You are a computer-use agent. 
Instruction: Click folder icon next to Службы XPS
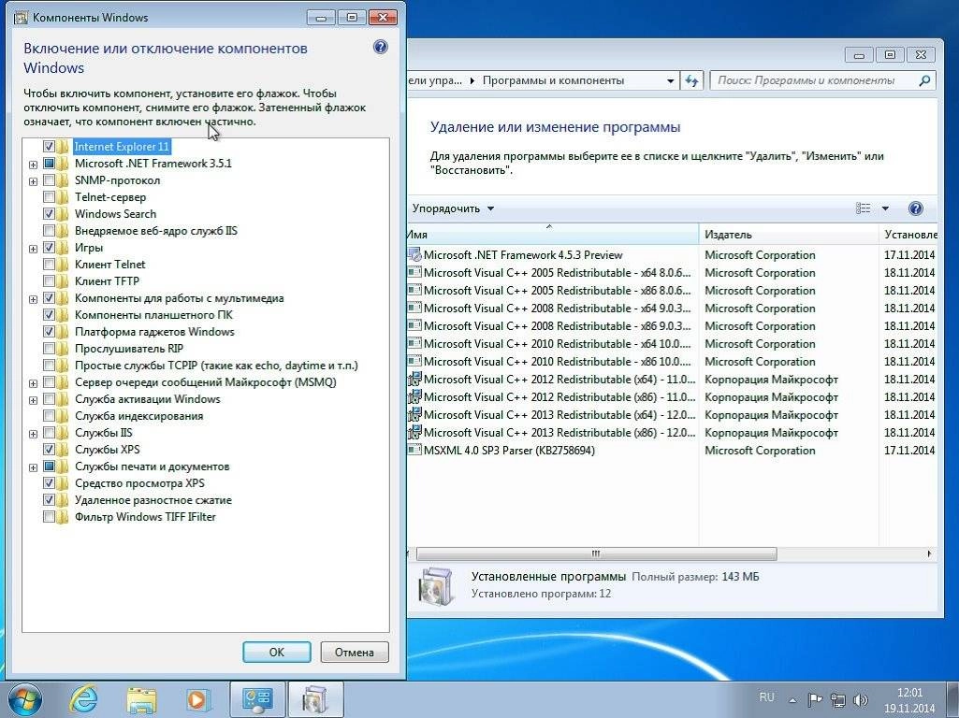point(63,449)
